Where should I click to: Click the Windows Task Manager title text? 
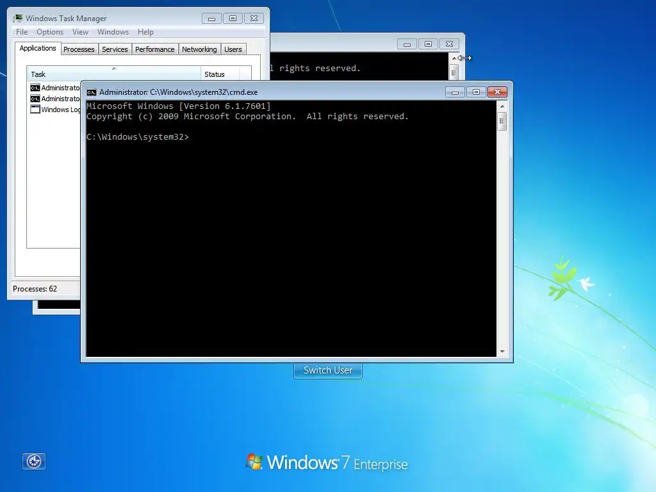click(66, 19)
